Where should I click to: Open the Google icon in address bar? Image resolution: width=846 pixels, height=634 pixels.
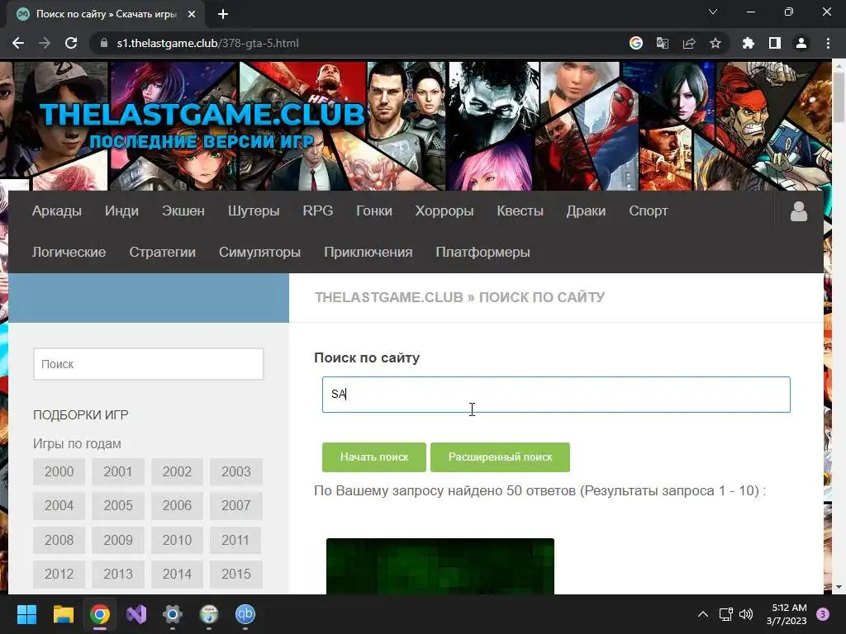pyautogui.click(x=636, y=43)
